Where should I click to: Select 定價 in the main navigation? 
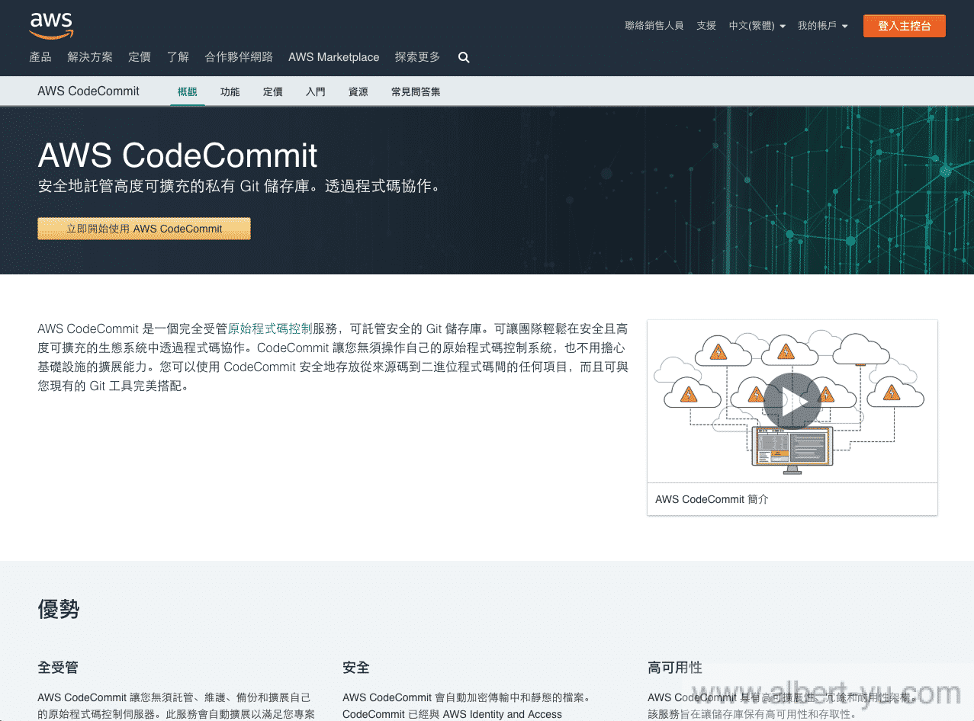tap(140, 57)
